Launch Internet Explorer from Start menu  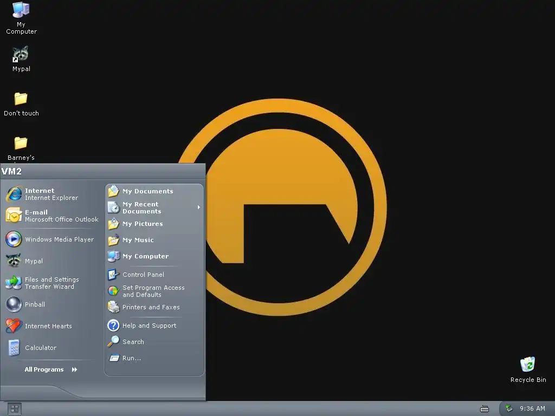click(53, 194)
